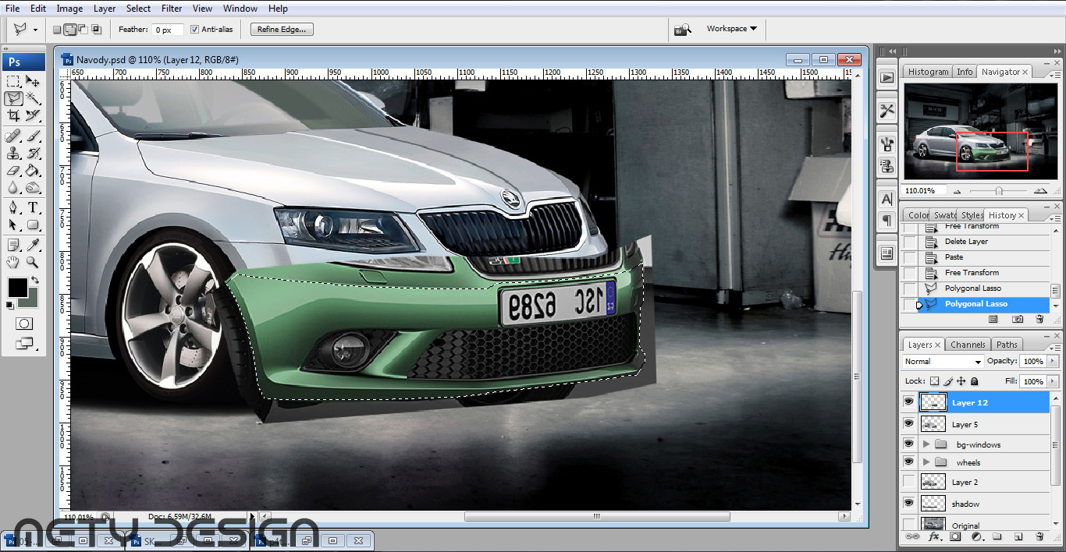Hide the shadow layer
The height and width of the screenshot is (552, 1066).
point(908,504)
